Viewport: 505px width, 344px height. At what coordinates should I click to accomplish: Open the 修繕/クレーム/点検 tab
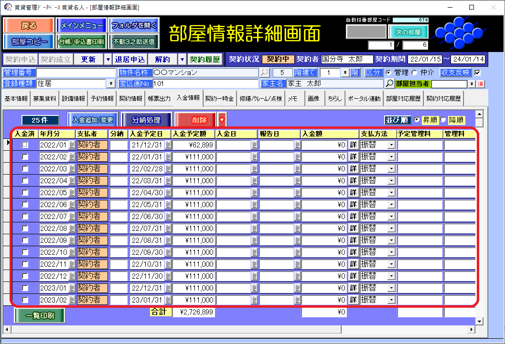point(260,99)
